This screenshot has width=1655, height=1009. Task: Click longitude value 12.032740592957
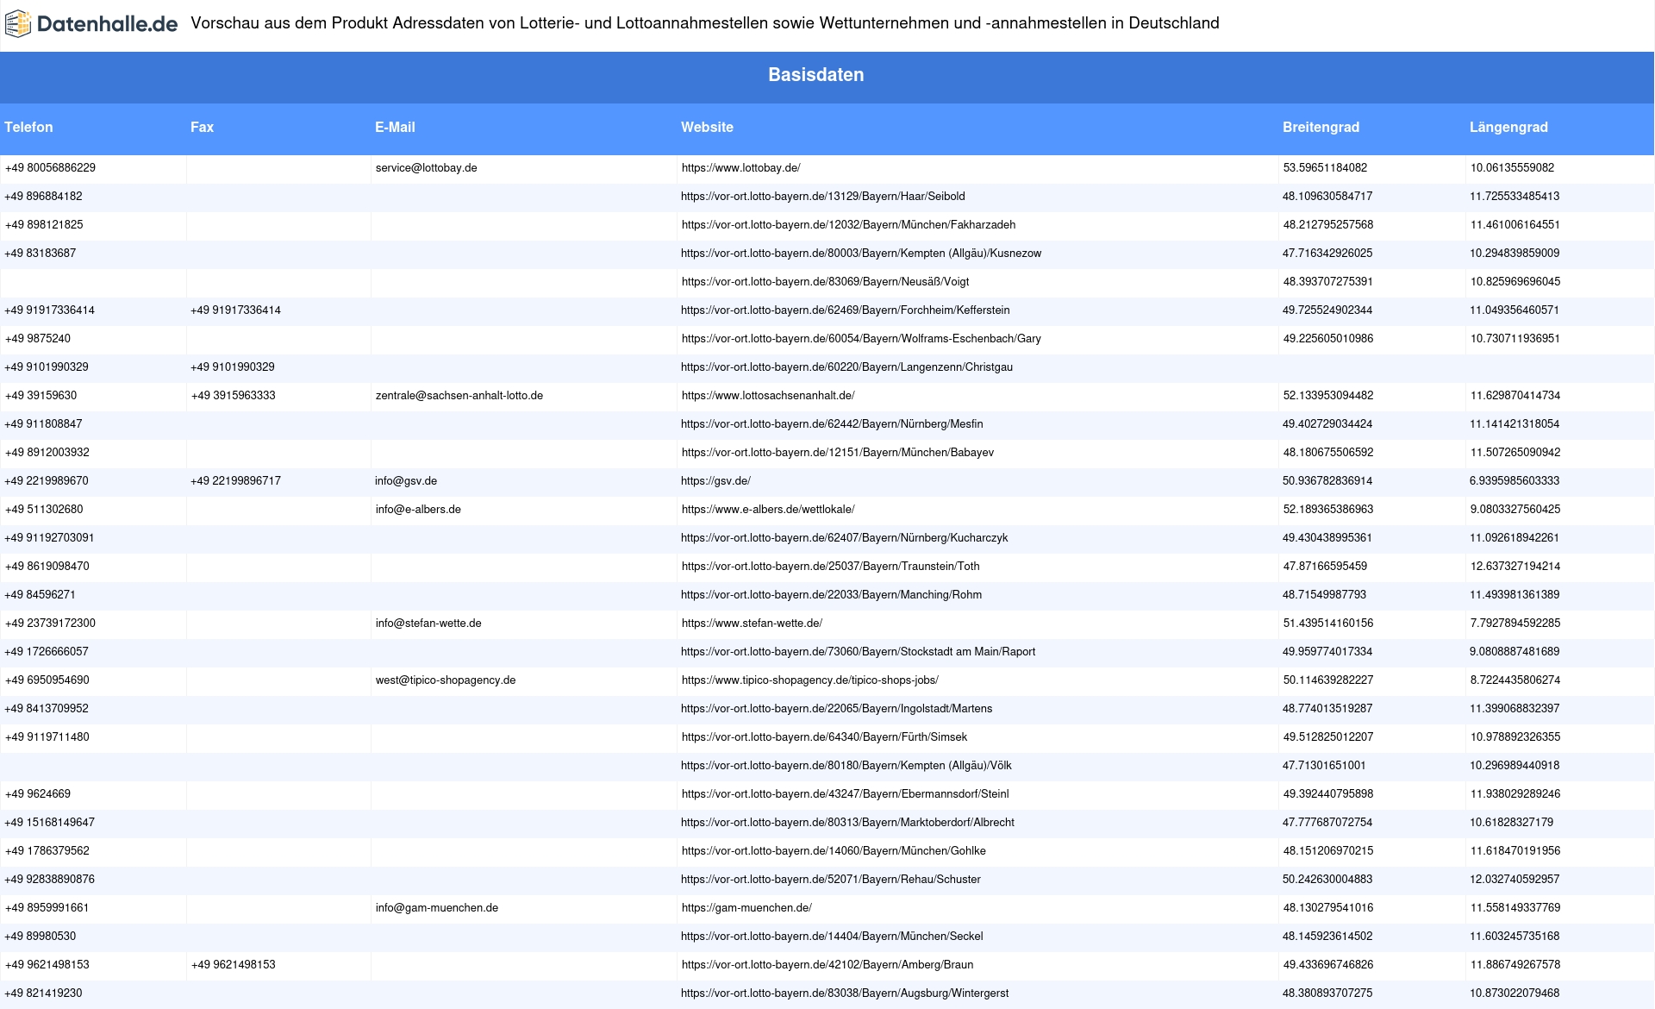(1514, 880)
